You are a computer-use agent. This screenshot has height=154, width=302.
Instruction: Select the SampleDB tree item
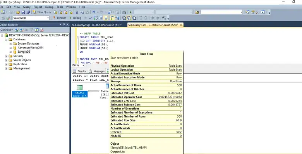pyautogui.click(x=24, y=52)
